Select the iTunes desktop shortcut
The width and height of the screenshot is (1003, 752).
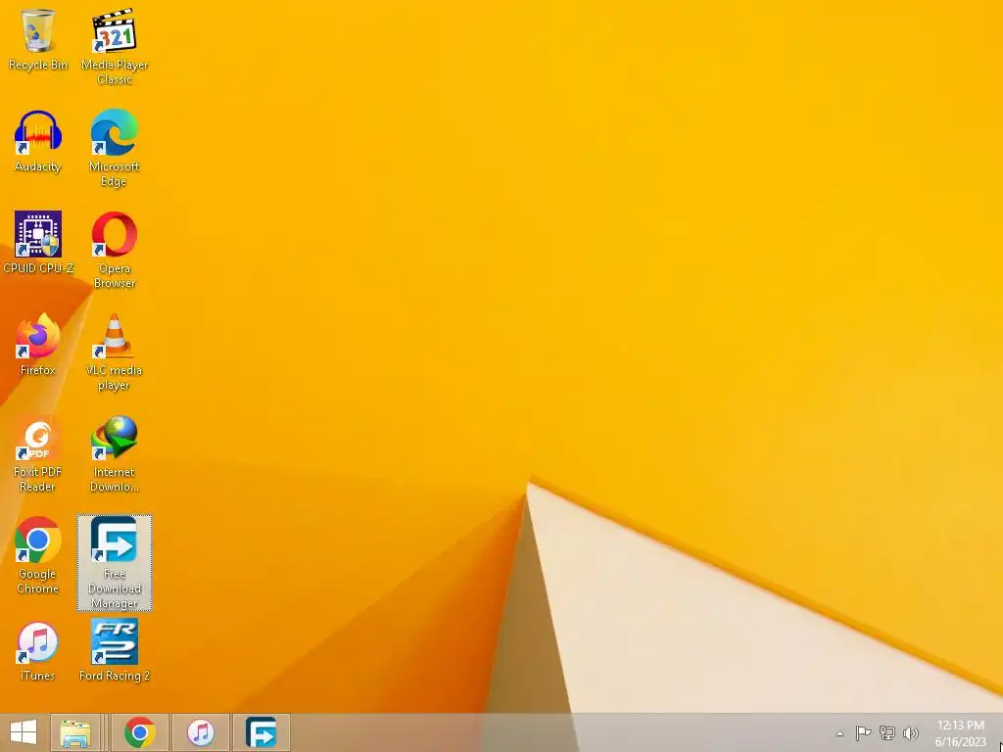[x=38, y=650]
